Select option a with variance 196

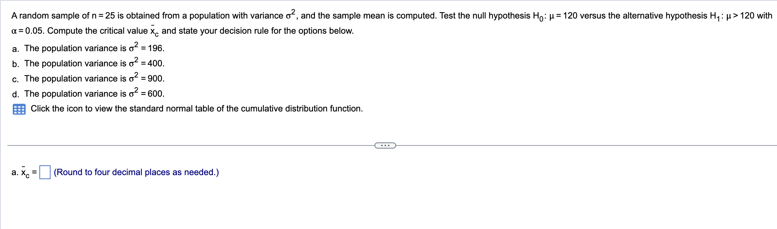pos(88,48)
